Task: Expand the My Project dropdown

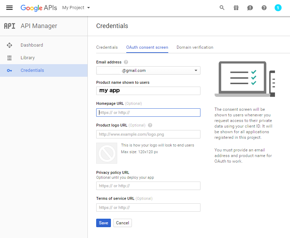Action: point(76,8)
